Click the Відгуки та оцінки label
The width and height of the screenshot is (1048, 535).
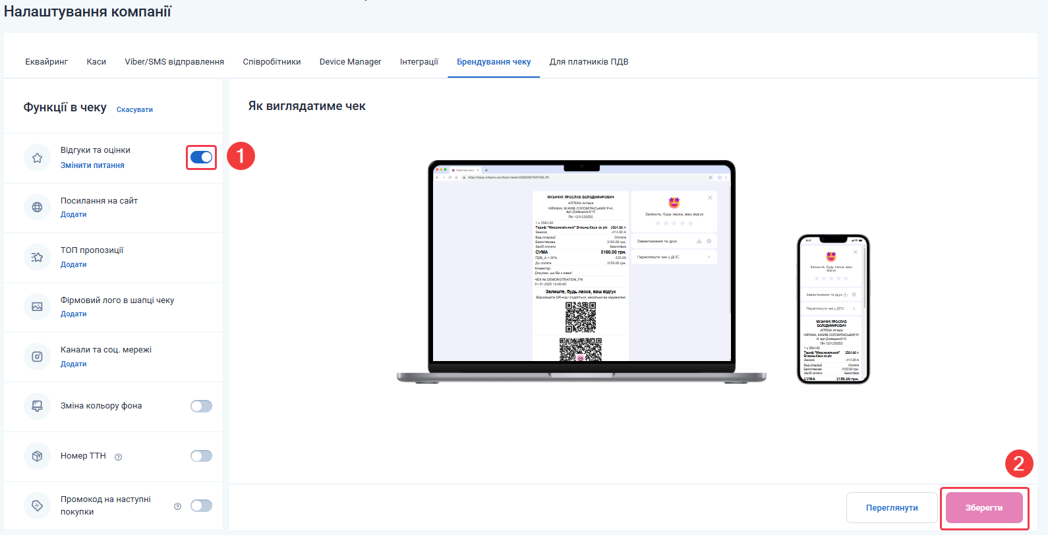96,150
